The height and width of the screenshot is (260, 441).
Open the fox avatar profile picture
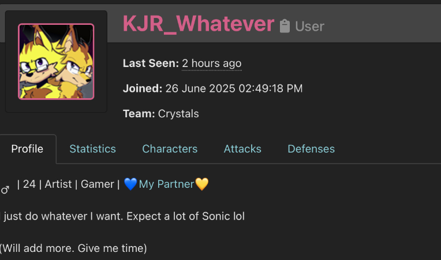click(56, 62)
